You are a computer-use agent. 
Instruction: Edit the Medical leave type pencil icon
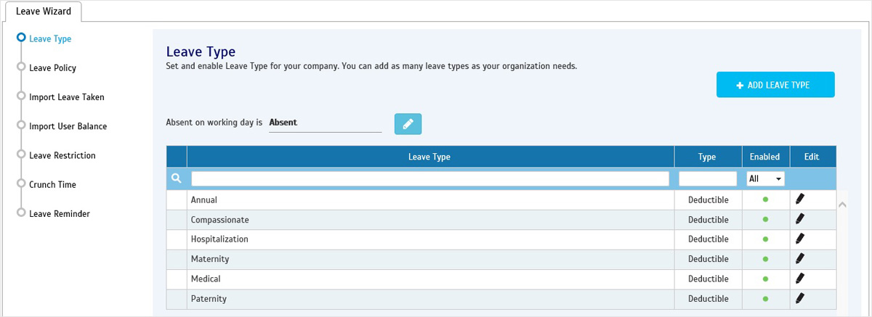(800, 279)
